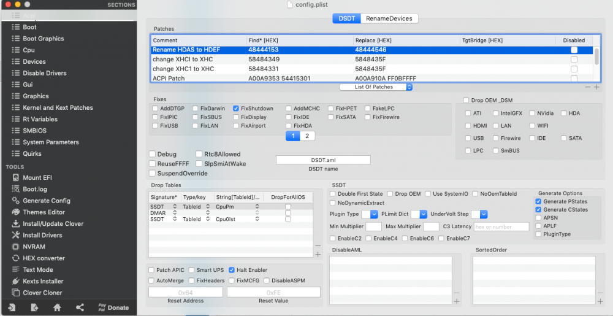
Task: Click the list icon beside Boot section
Action: (16, 27)
